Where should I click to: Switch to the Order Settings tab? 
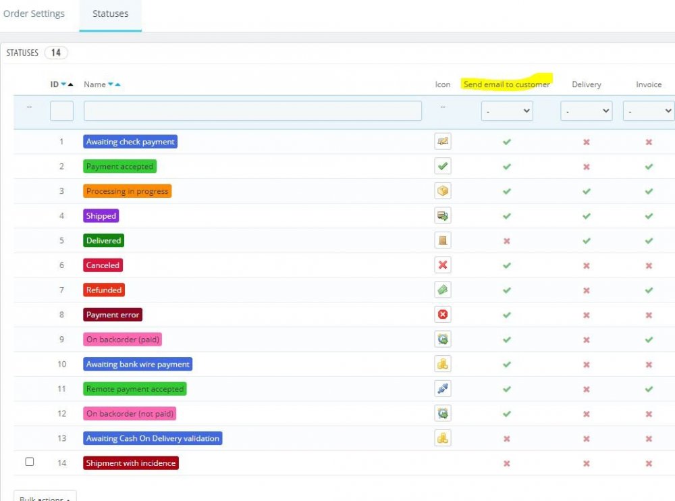tap(34, 14)
